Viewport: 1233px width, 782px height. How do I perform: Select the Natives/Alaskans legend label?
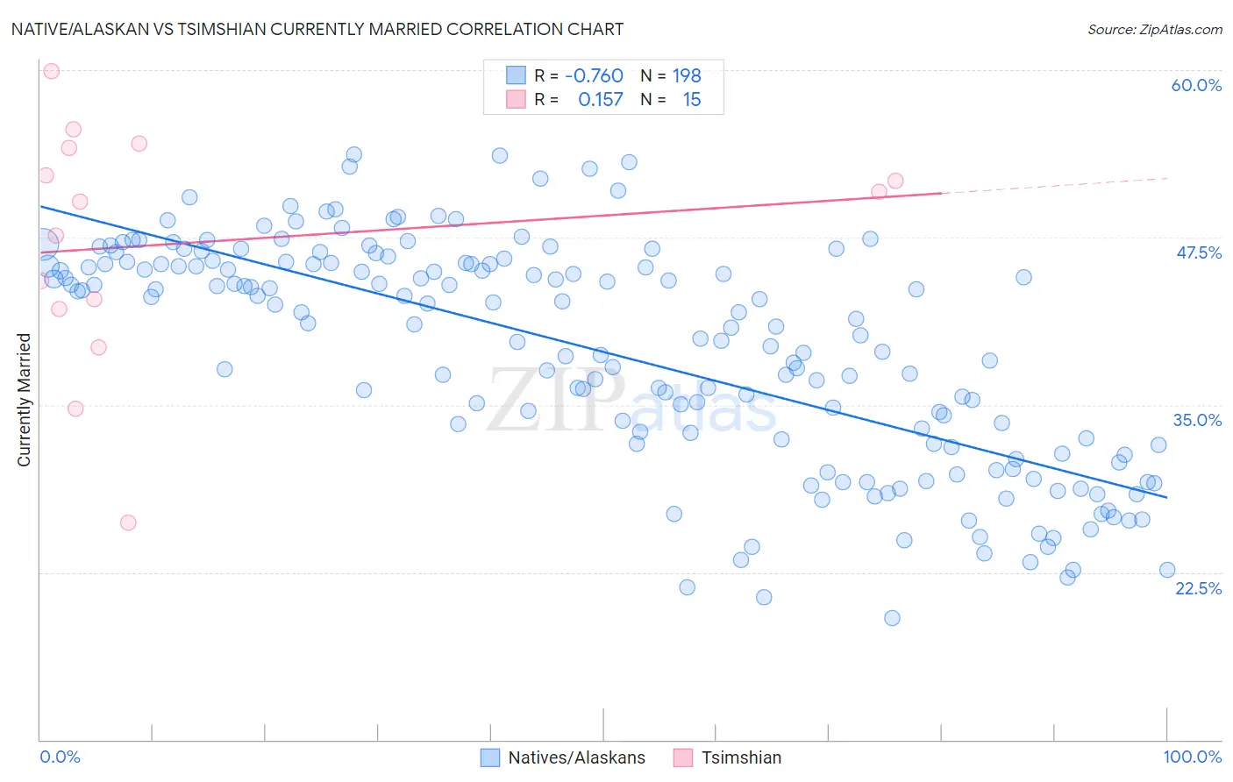(577, 757)
